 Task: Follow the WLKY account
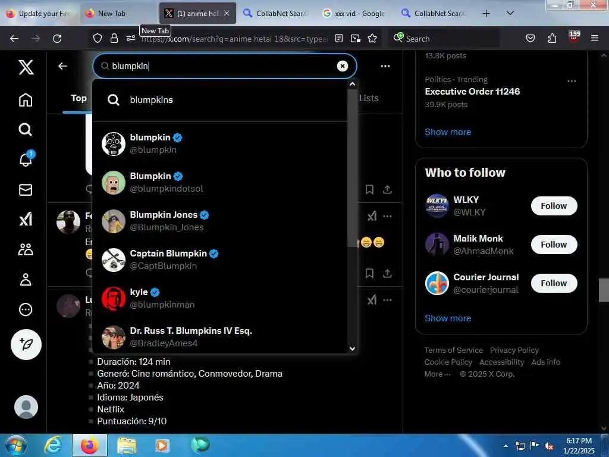tap(554, 205)
